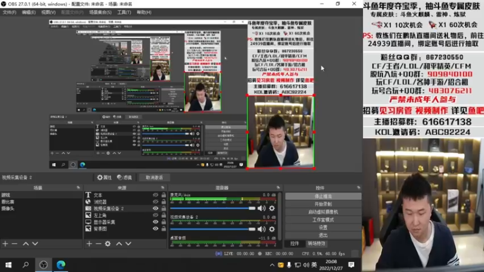This screenshot has width=484, height=272.
Task: Move the scene up with the up arrow
Action: coord(26,244)
